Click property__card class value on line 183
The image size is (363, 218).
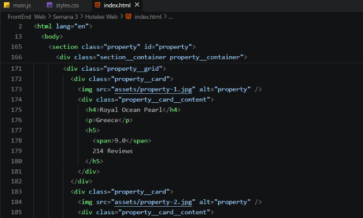[x=140, y=192]
